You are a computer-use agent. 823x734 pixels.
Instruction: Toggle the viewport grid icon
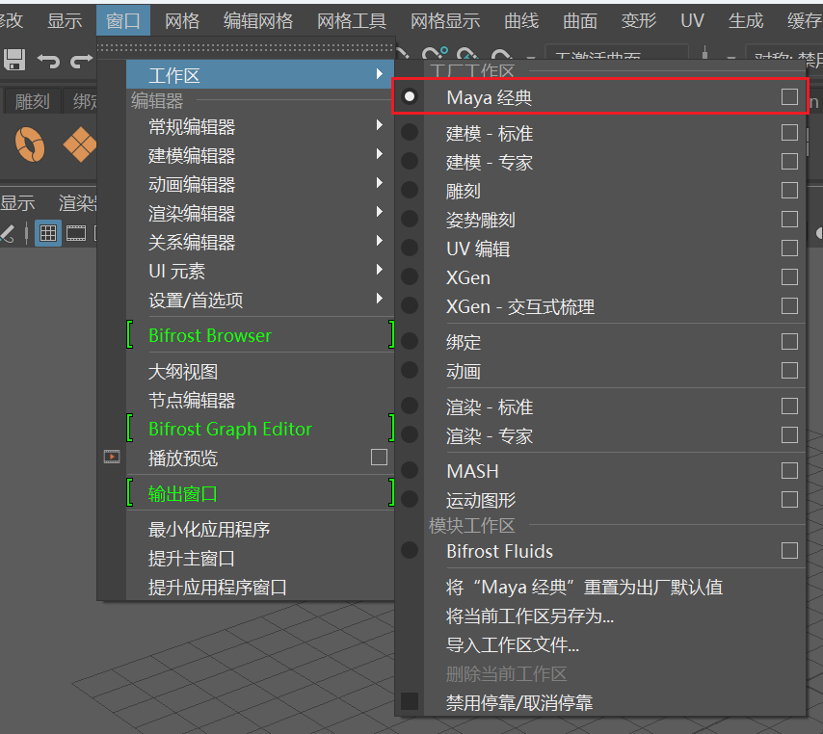[48, 233]
